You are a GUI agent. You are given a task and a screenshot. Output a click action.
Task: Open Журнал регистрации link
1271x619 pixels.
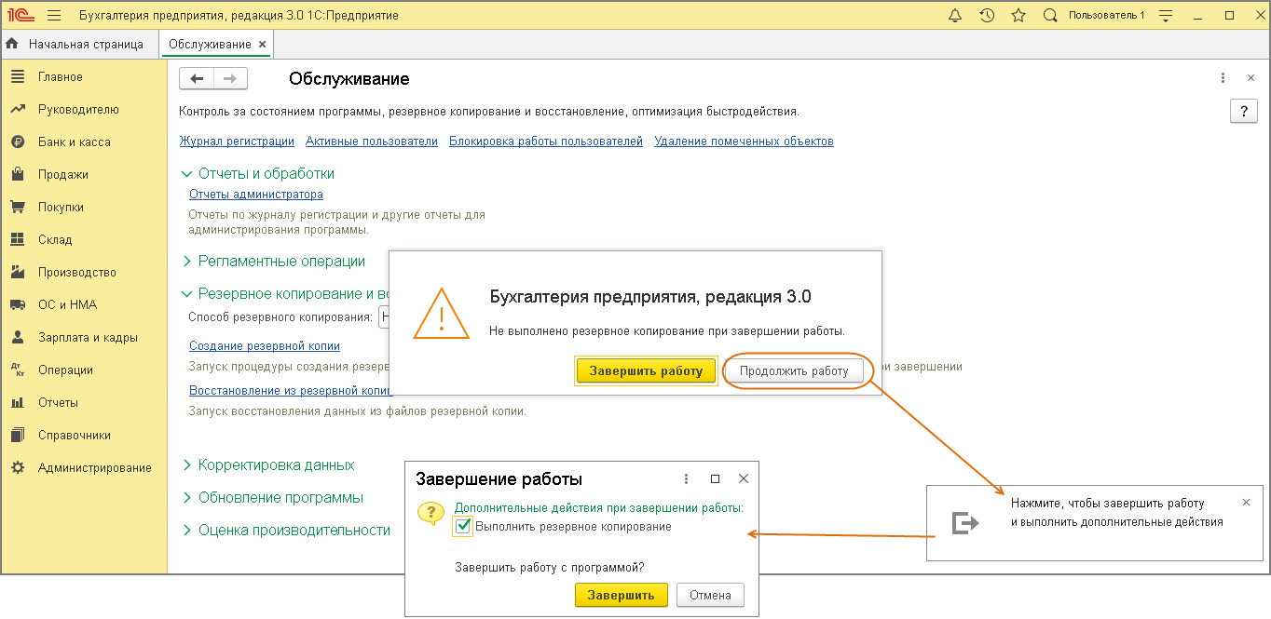pos(237,141)
